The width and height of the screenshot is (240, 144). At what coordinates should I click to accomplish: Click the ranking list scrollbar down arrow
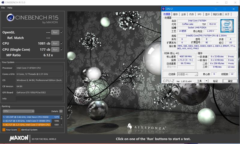click(x=61, y=125)
